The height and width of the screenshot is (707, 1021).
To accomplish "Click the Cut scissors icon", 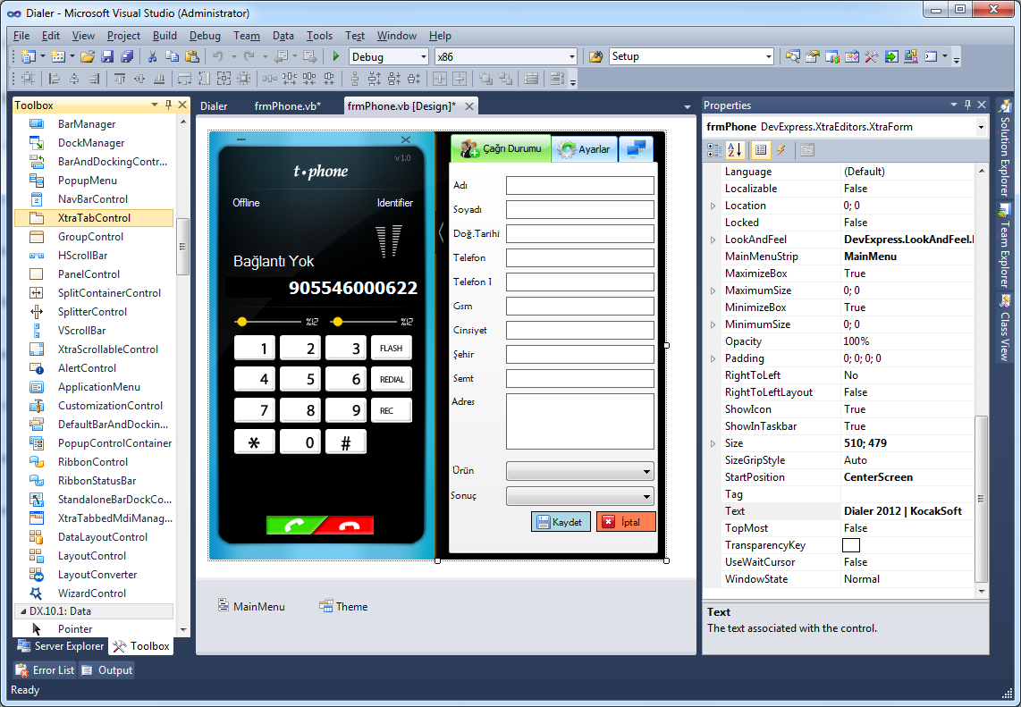I will [152, 56].
